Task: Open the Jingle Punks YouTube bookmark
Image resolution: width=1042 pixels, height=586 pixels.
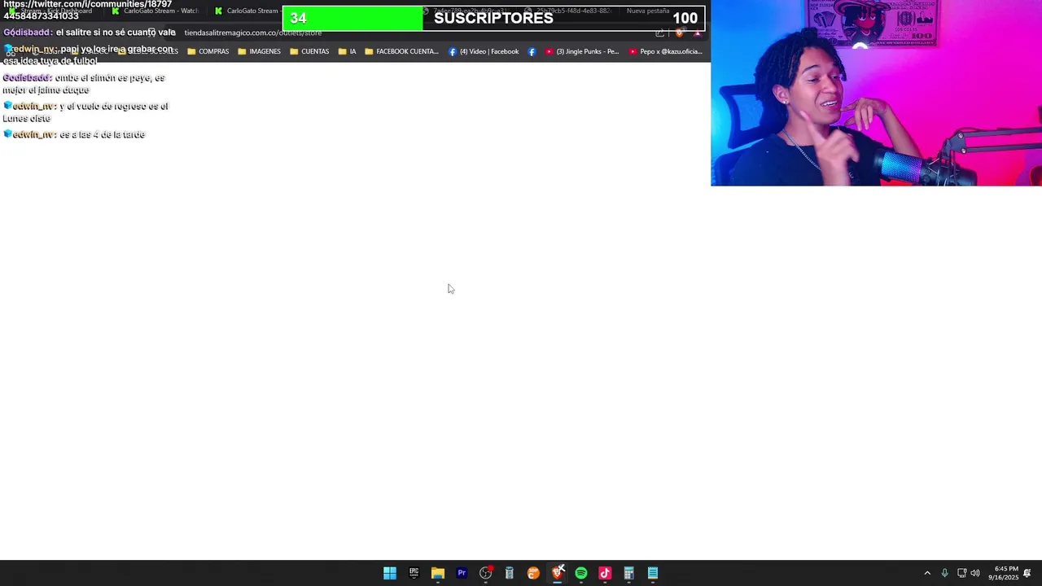Action: pyautogui.click(x=582, y=51)
